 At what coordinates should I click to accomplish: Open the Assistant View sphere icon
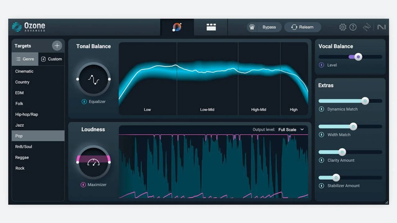click(177, 27)
